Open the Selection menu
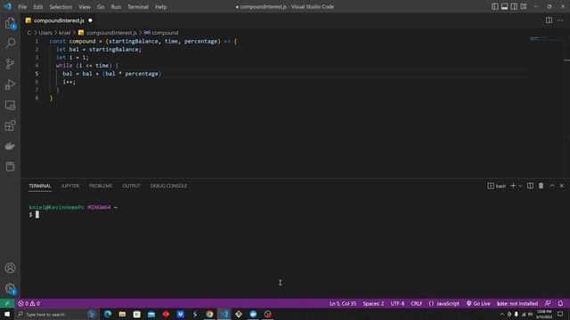The height and width of the screenshot is (320, 570). pyautogui.click(x=61, y=6)
